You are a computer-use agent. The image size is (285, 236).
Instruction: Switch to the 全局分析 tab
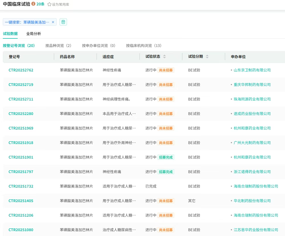pyautogui.click(x=34, y=34)
